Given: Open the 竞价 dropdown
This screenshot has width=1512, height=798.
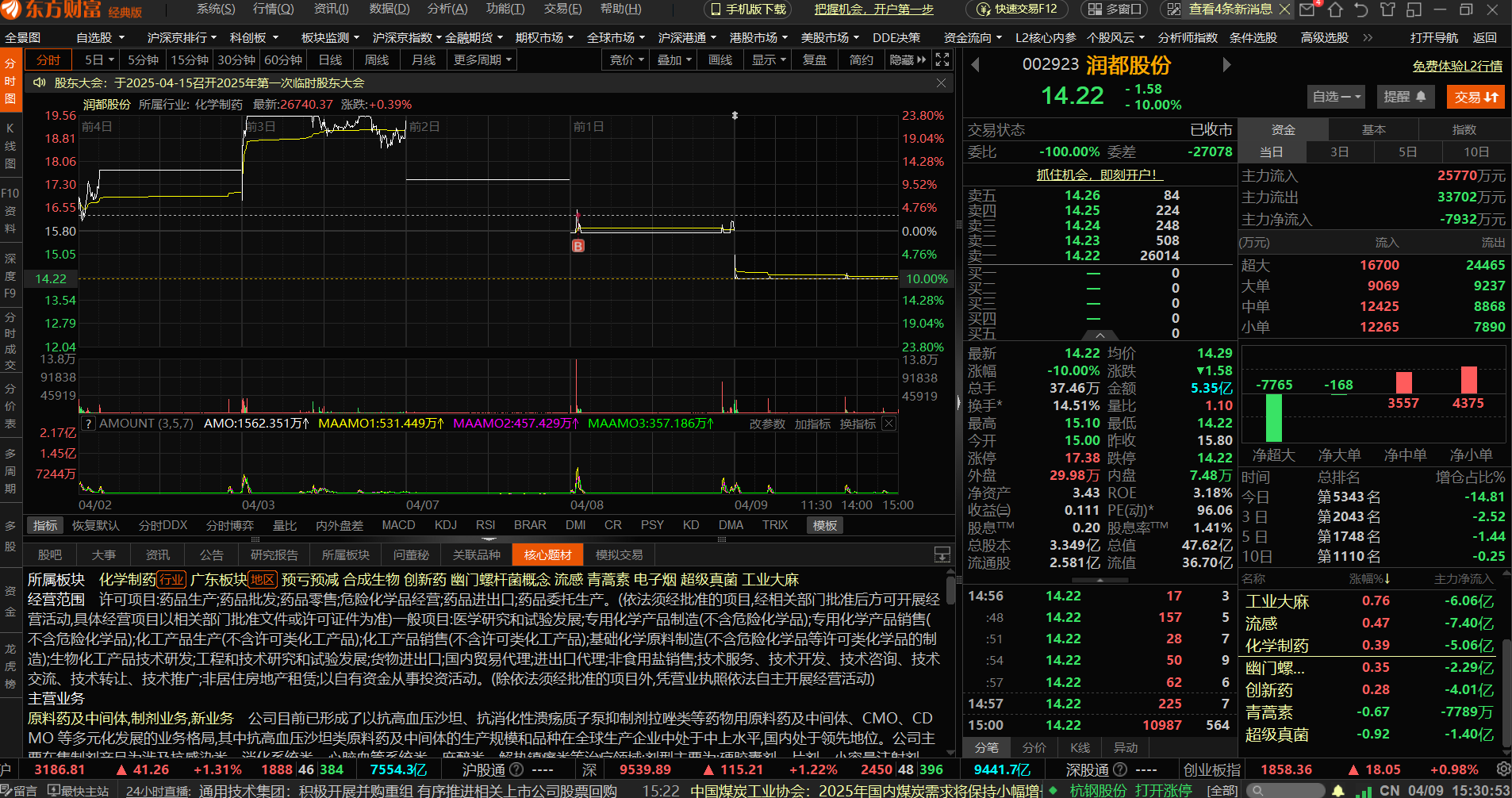Looking at the screenshot, I should [627, 59].
